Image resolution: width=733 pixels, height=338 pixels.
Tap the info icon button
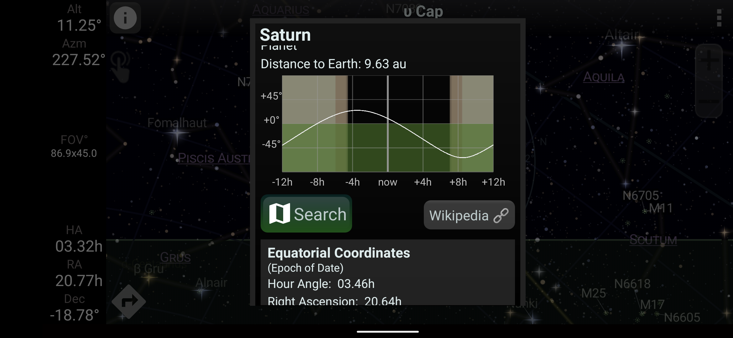coord(125,18)
